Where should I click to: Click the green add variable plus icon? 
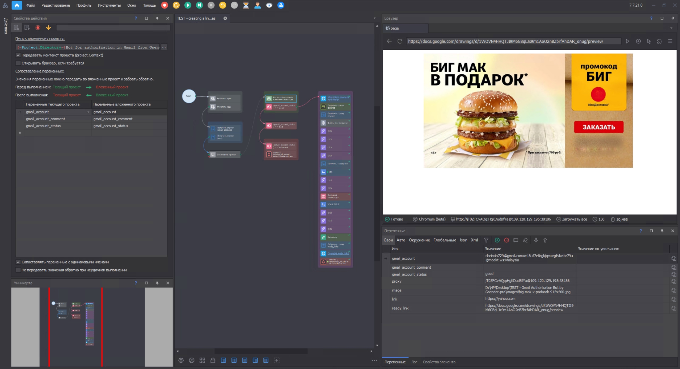(497, 240)
